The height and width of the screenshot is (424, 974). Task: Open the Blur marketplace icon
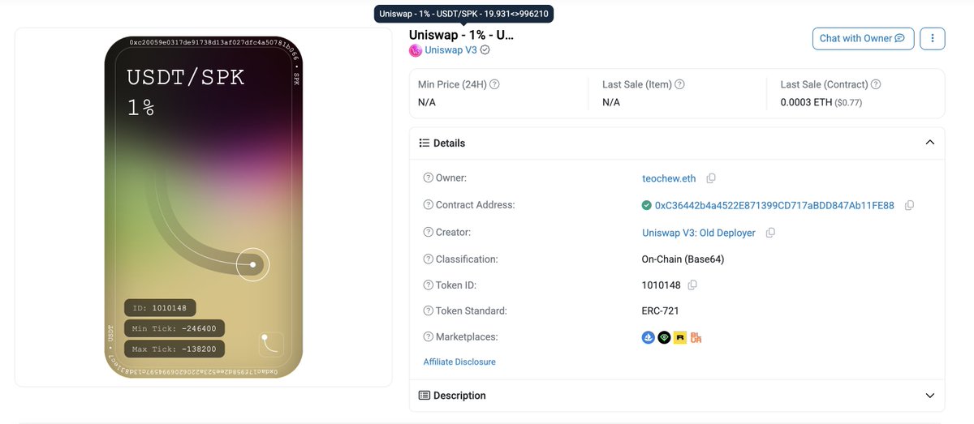(x=696, y=337)
